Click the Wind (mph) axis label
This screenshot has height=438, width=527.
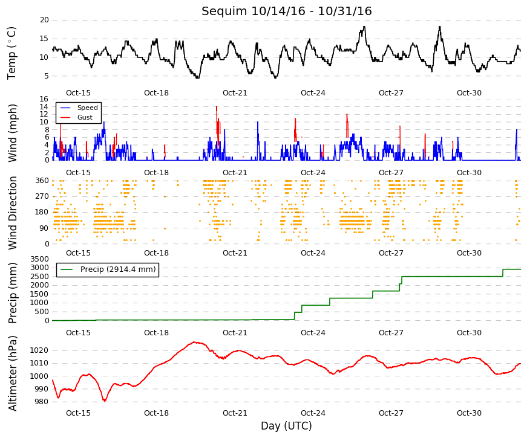[x=13, y=133]
